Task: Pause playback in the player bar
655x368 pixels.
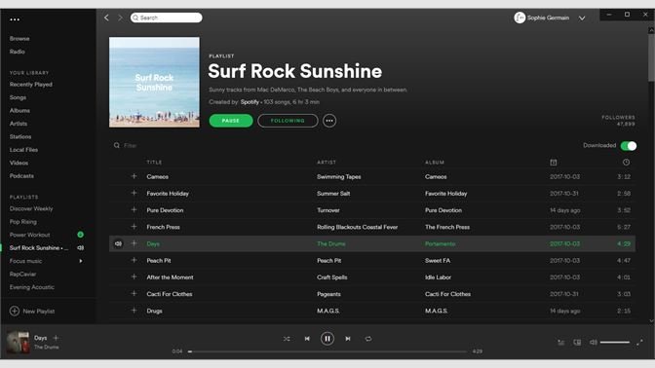Action: [x=327, y=339]
